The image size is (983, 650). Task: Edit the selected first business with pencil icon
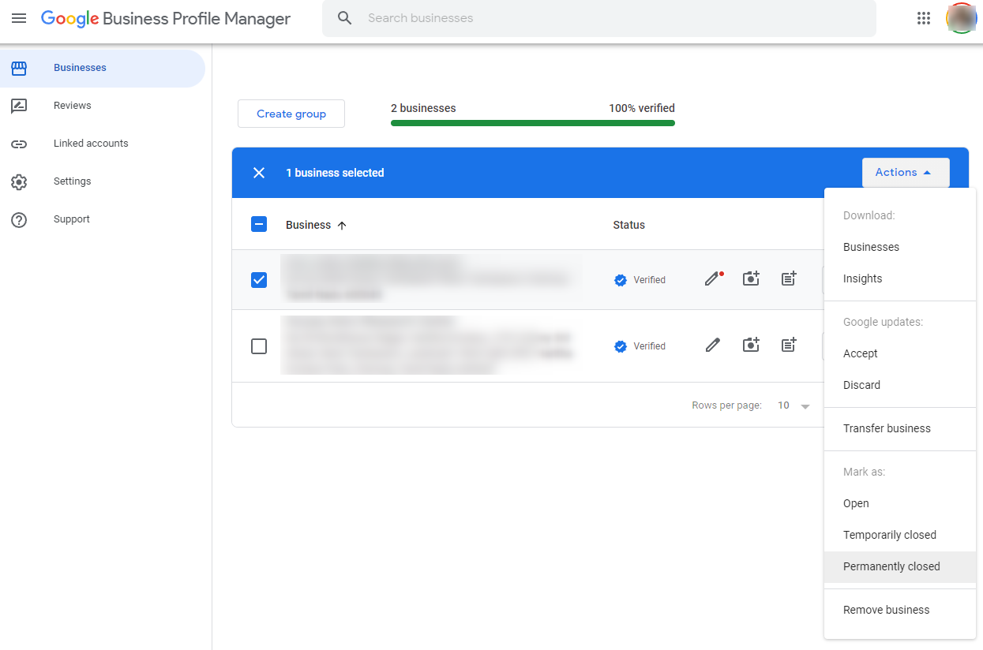(x=714, y=278)
